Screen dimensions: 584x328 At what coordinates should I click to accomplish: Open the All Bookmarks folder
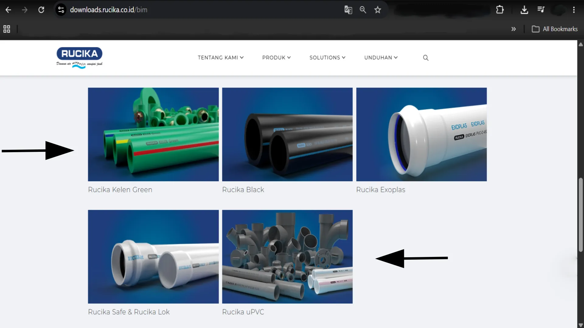pos(554,29)
